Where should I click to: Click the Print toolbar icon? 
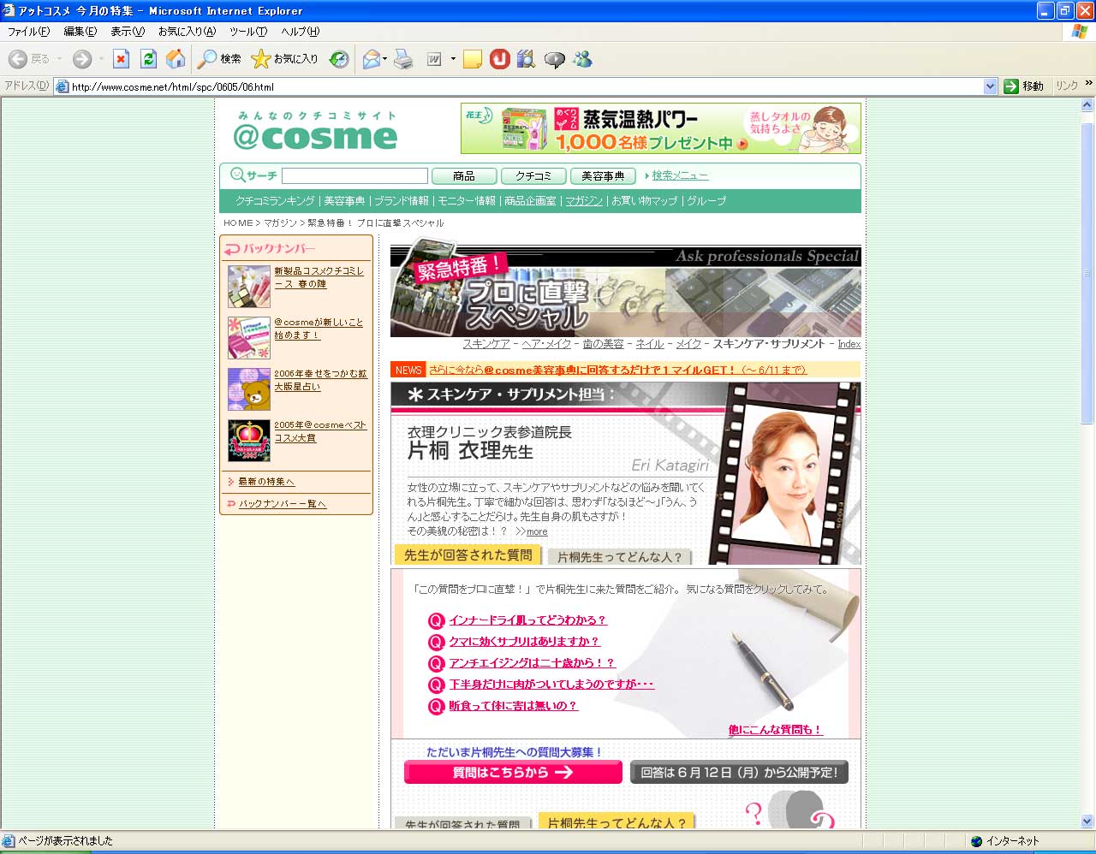pos(404,59)
